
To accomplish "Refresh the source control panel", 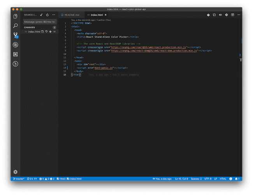I will point(47,15).
